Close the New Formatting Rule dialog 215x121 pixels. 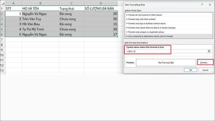[x=210, y=5]
